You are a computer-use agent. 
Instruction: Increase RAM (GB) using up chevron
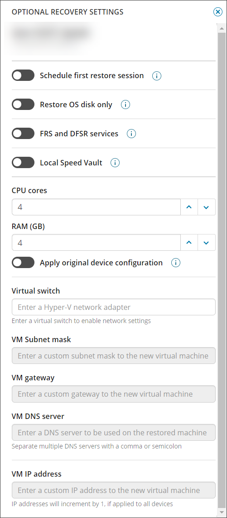(x=189, y=243)
